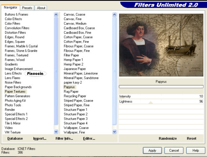Image resolution: width=207 pixels, height=157 pixels.
Task: Select Lens Flares category
Action: tap(12, 78)
